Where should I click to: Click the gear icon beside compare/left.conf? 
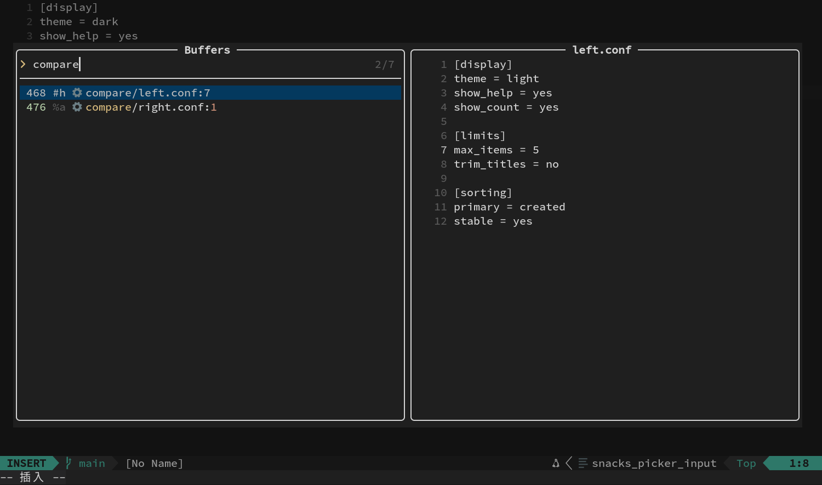tap(77, 93)
